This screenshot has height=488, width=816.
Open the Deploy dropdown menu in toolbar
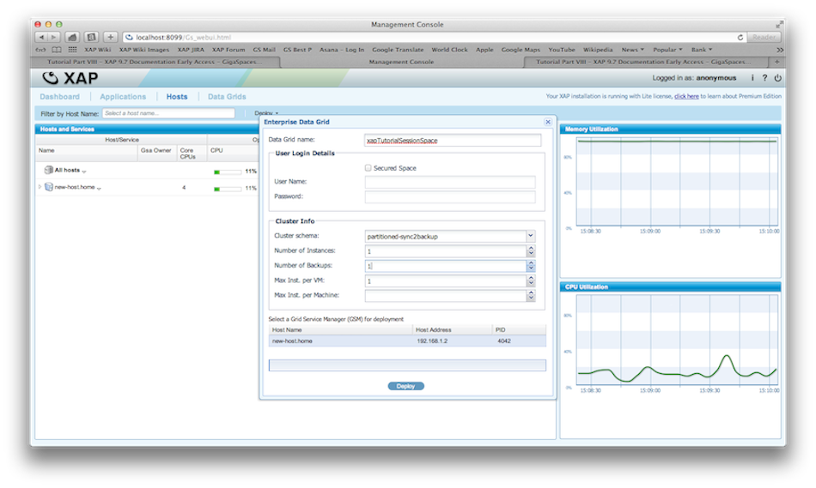click(x=266, y=112)
